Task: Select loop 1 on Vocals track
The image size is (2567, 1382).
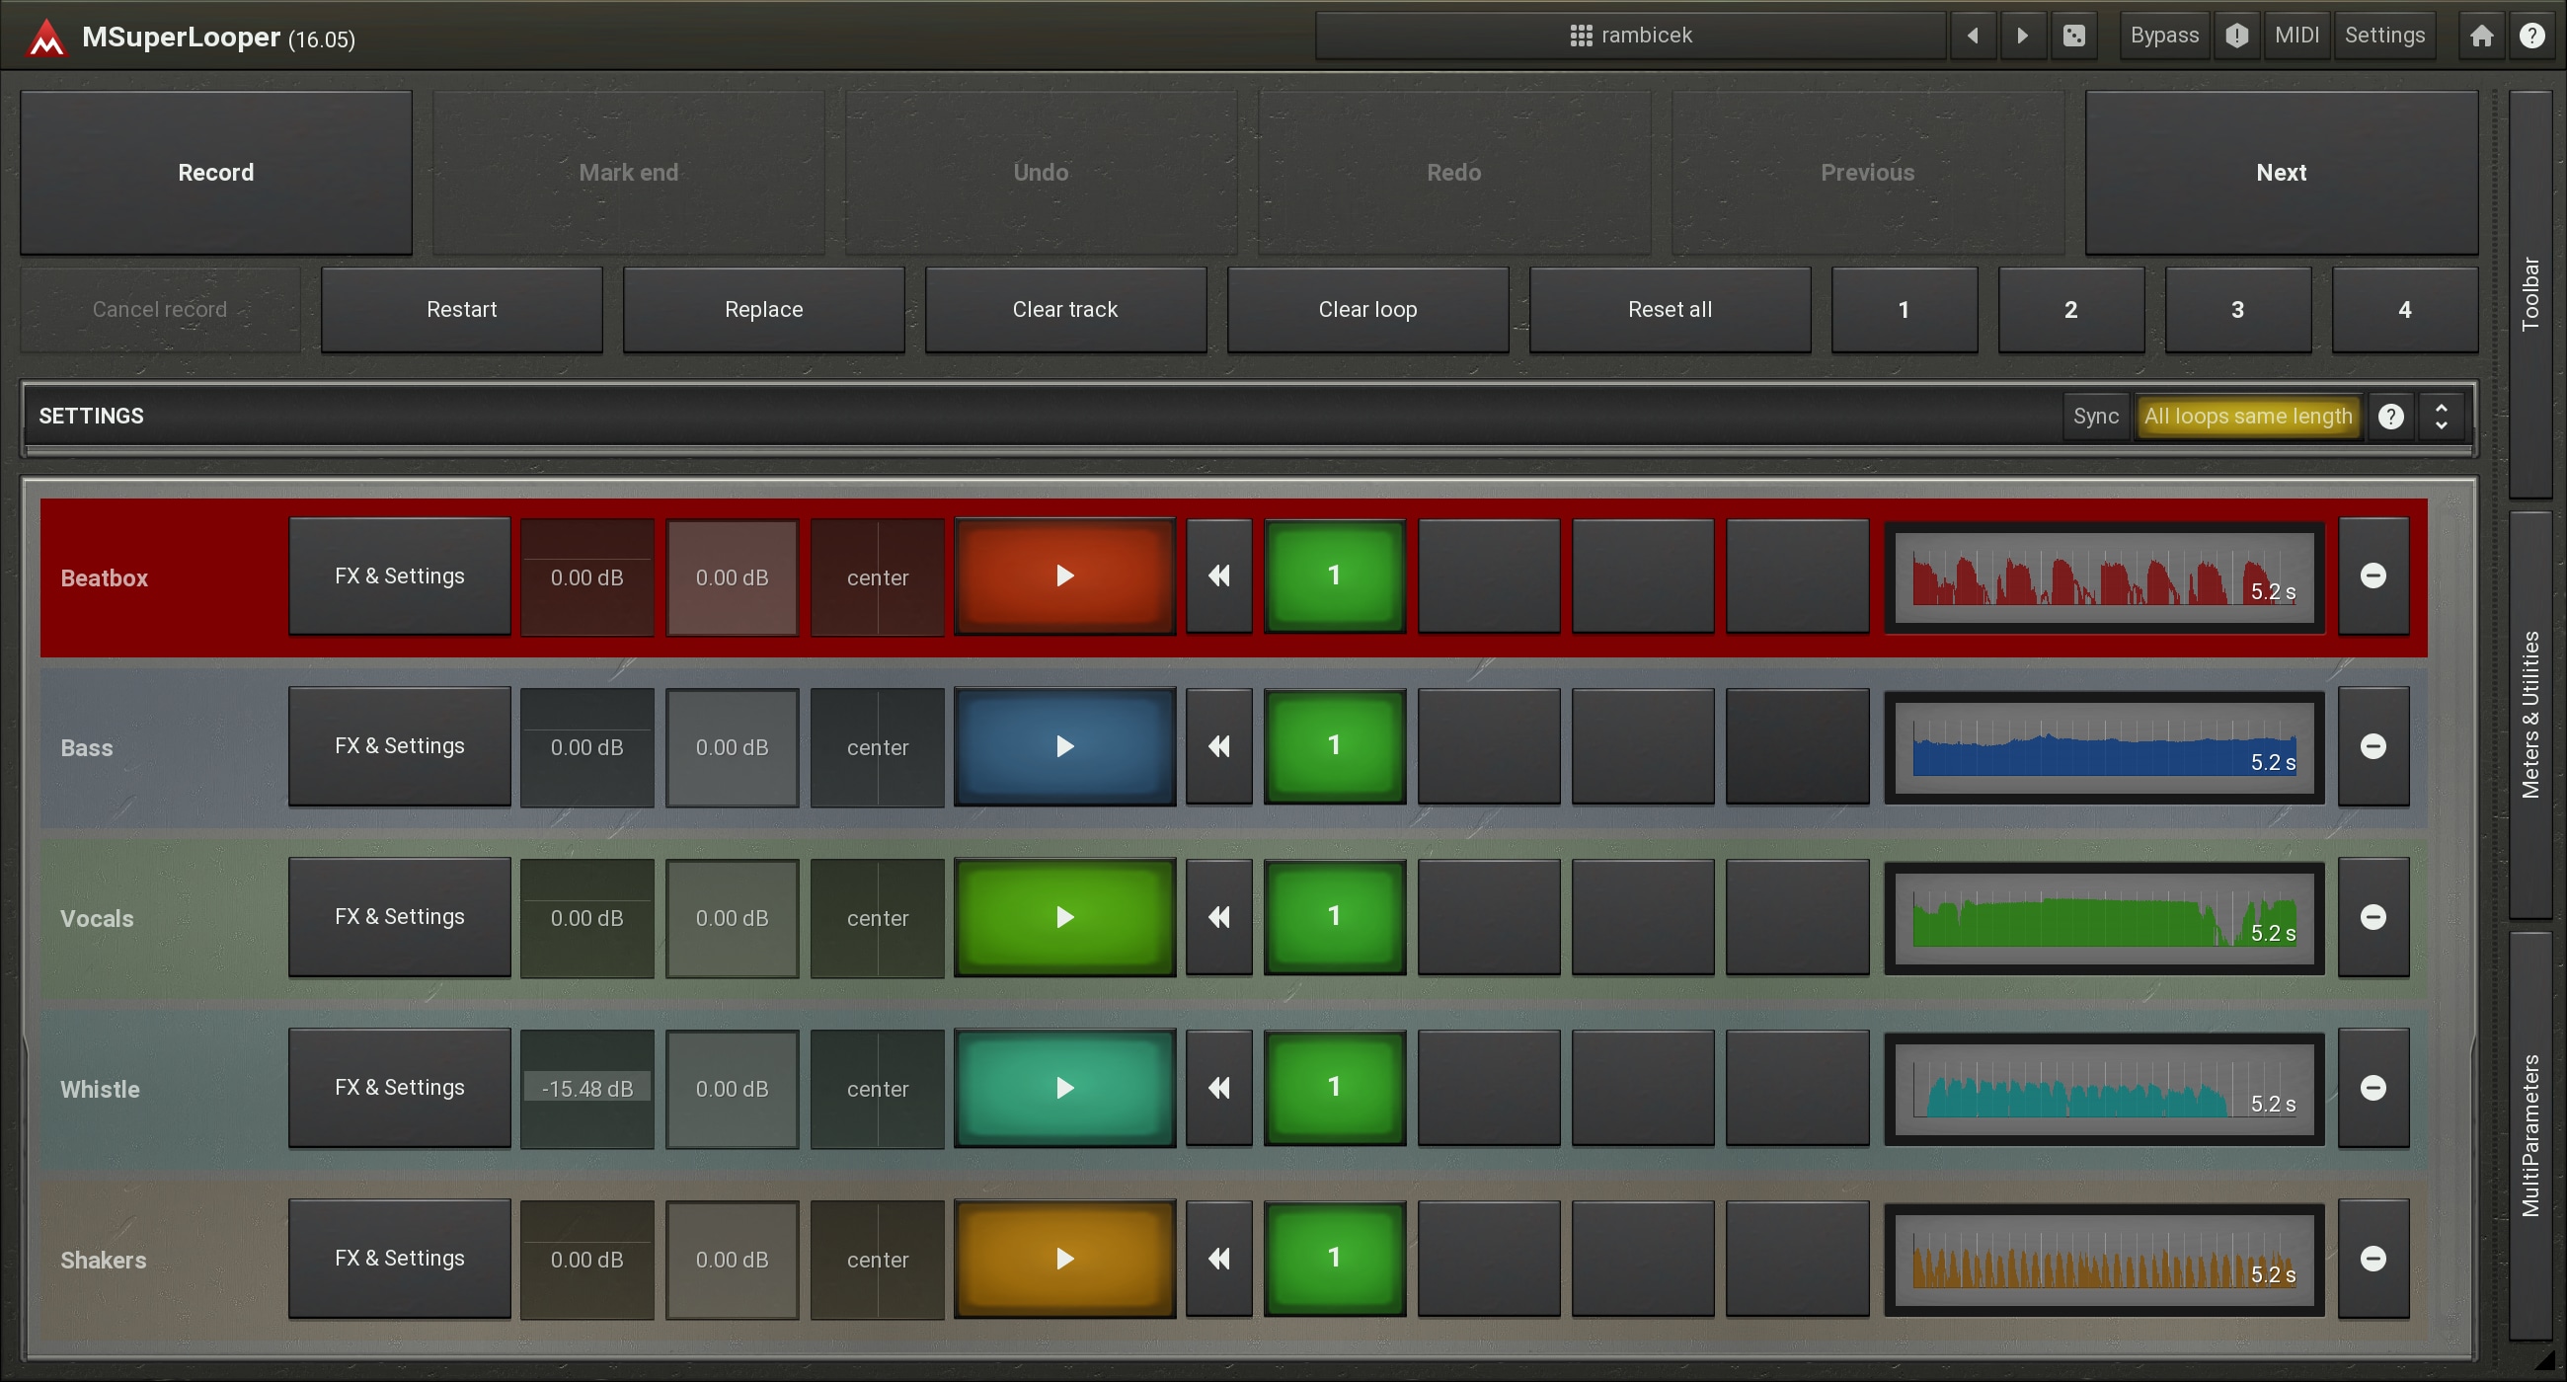Action: click(1333, 917)
